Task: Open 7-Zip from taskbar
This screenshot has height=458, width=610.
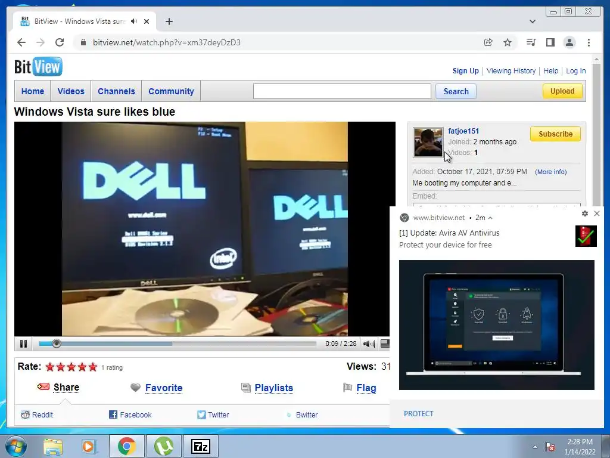Action: pyautogui.click(x=200, y=446)
